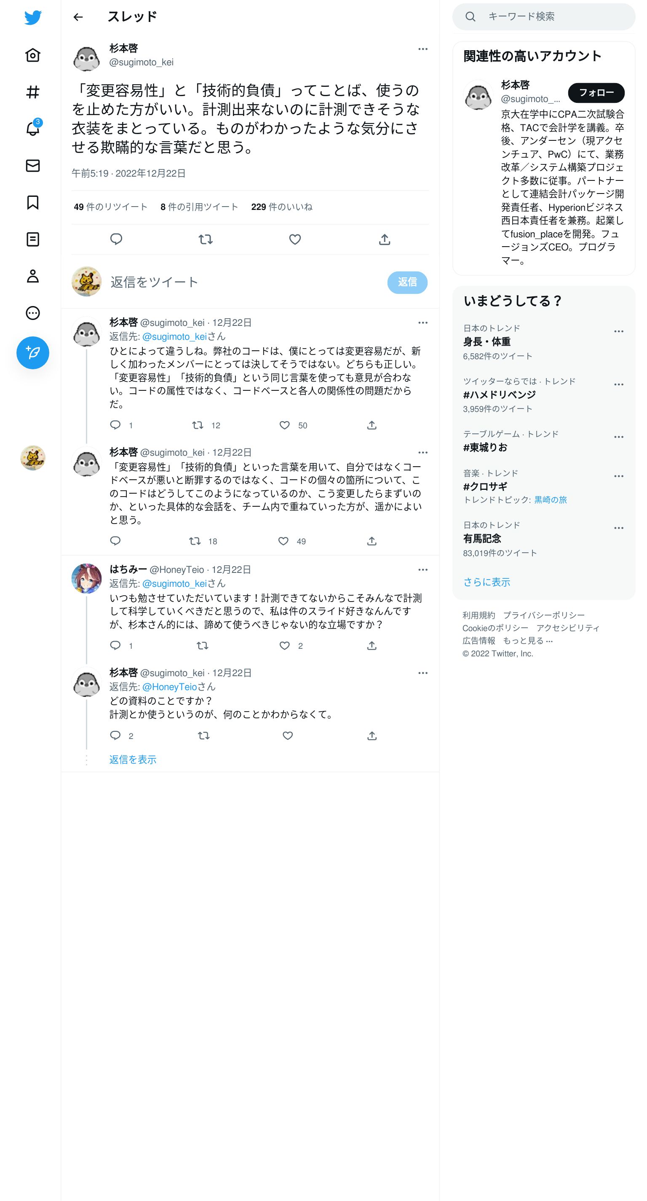Open the Home icon in sidebar
Screen dimensions: 647x1201
click(x=32, y=55)
